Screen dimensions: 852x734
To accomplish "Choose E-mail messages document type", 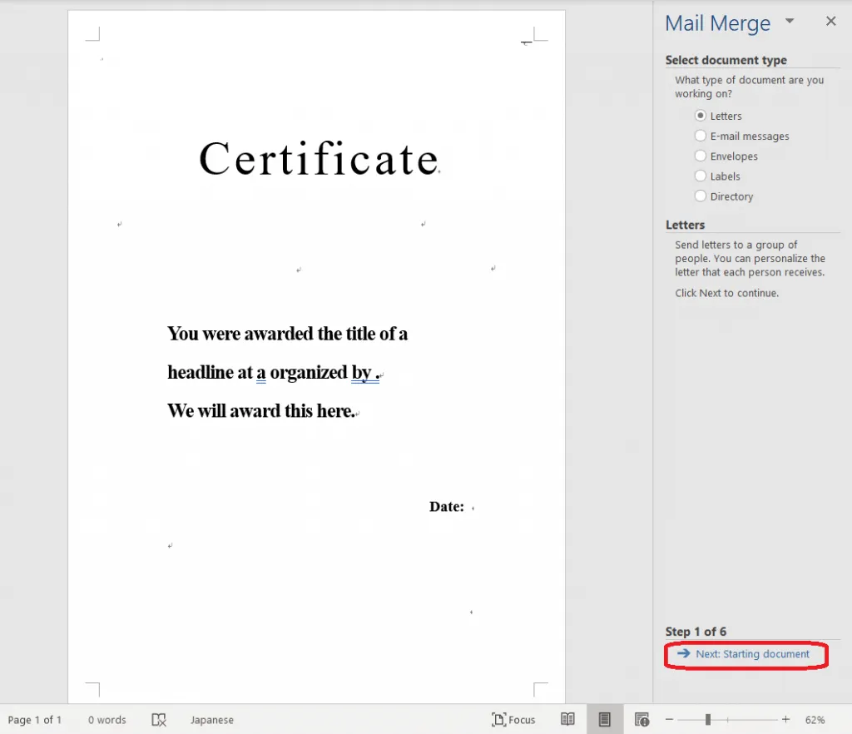I will click(701, 136).
